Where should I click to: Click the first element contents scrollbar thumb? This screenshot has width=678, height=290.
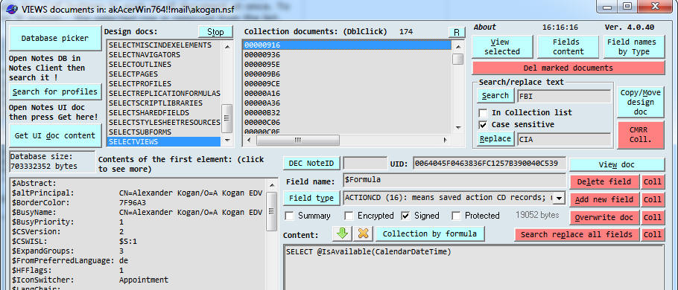click(x=271, y=211)
